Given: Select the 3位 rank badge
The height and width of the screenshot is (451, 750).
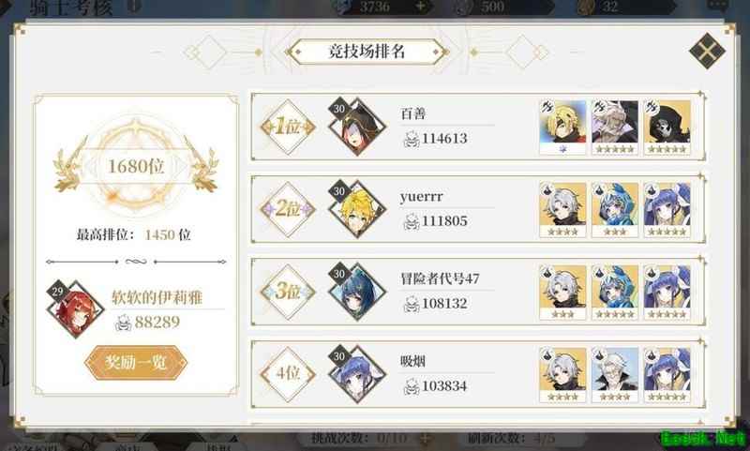Looking at the screenshot, I should pyautogui.click(x=288, y=292).
